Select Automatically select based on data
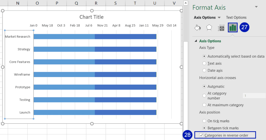Screen dimensions: 266x140 point(204,56)
